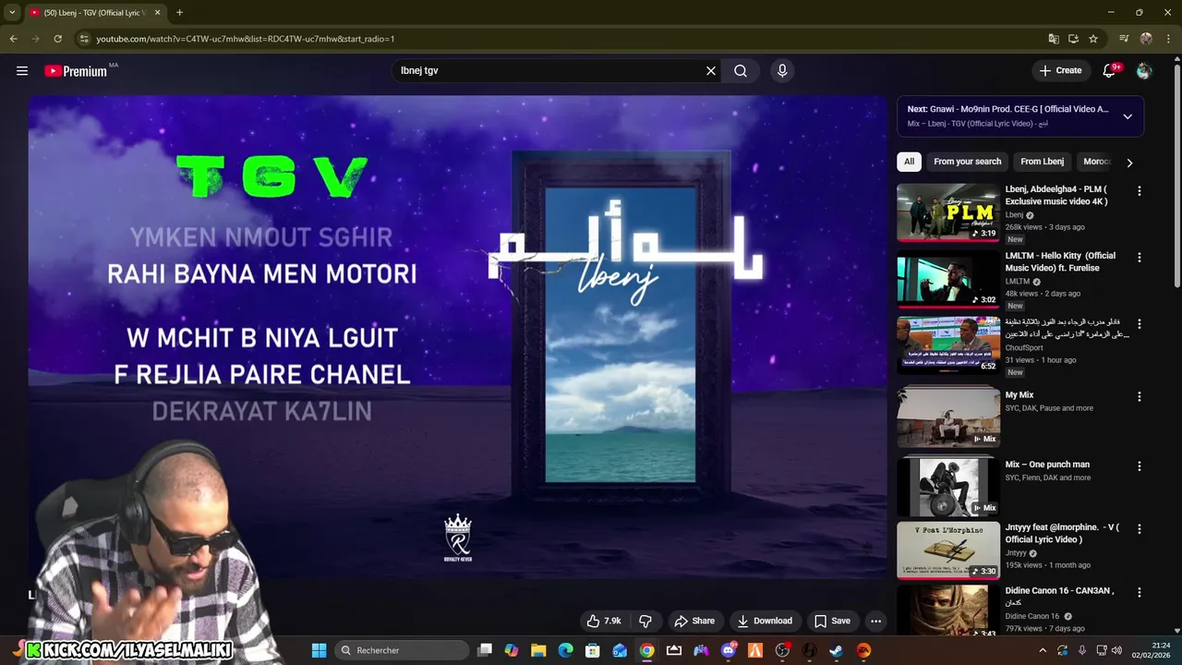1182x665 pixels.
Task: Open File Explorer from the taskbar
Action: (x=538, y=650)
